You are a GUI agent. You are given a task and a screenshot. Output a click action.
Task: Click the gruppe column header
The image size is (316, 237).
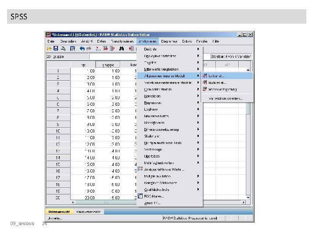[x=108, y=65]
